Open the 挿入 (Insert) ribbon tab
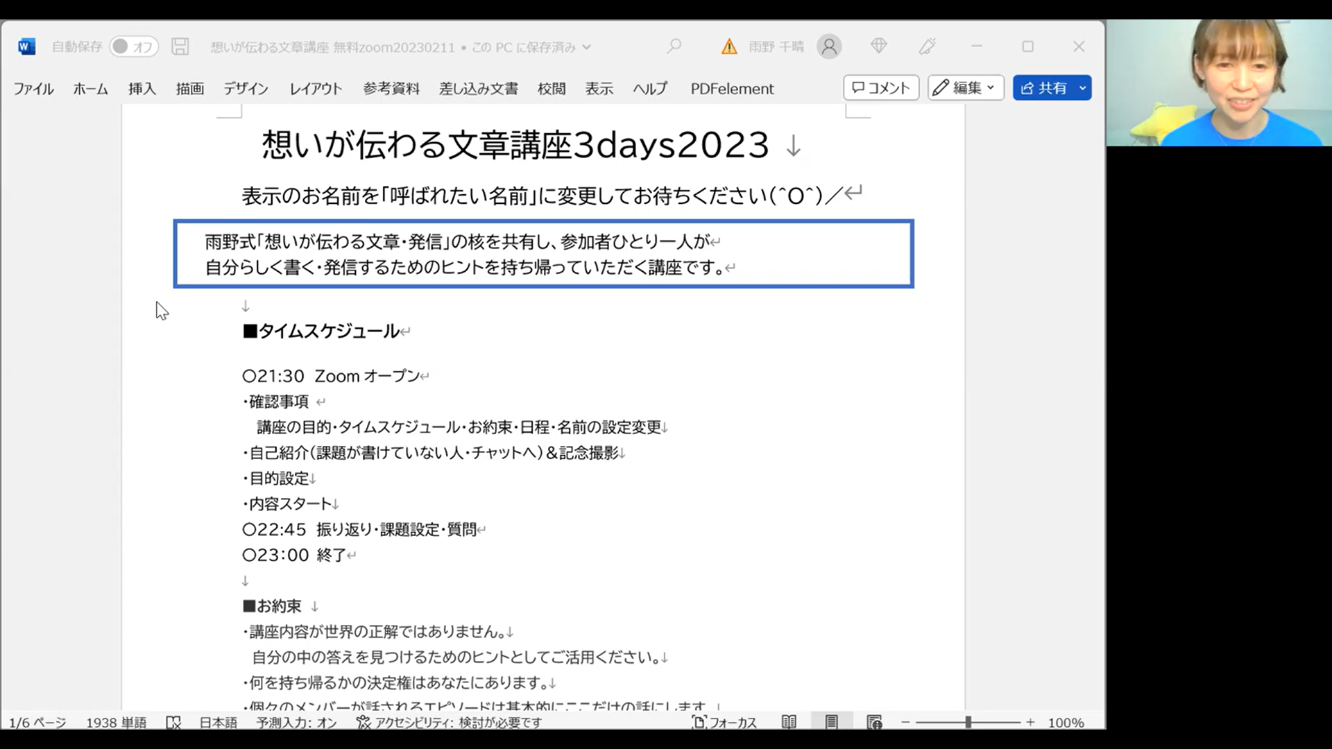1332x749 pixels. pyautogui.click(x=142, y=89)
